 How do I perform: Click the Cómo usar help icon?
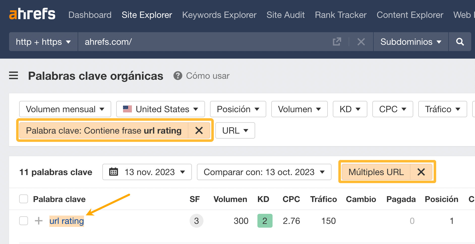click(178, 76)
